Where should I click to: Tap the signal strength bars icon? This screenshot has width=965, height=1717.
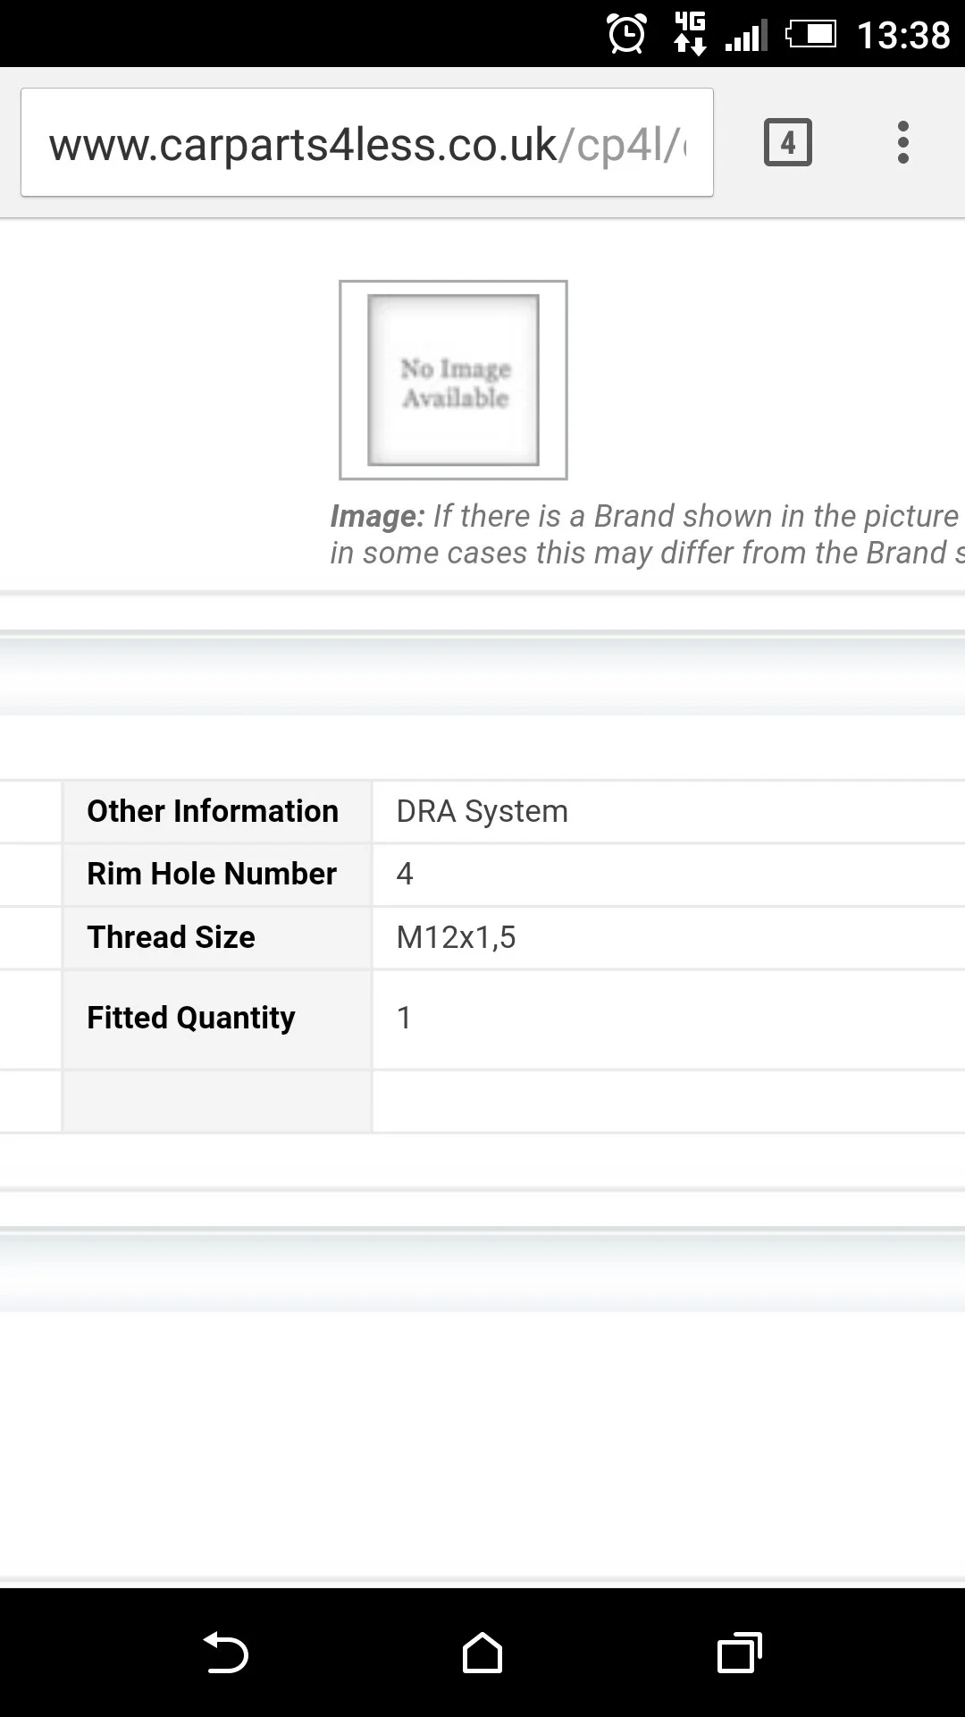[746, 36]
